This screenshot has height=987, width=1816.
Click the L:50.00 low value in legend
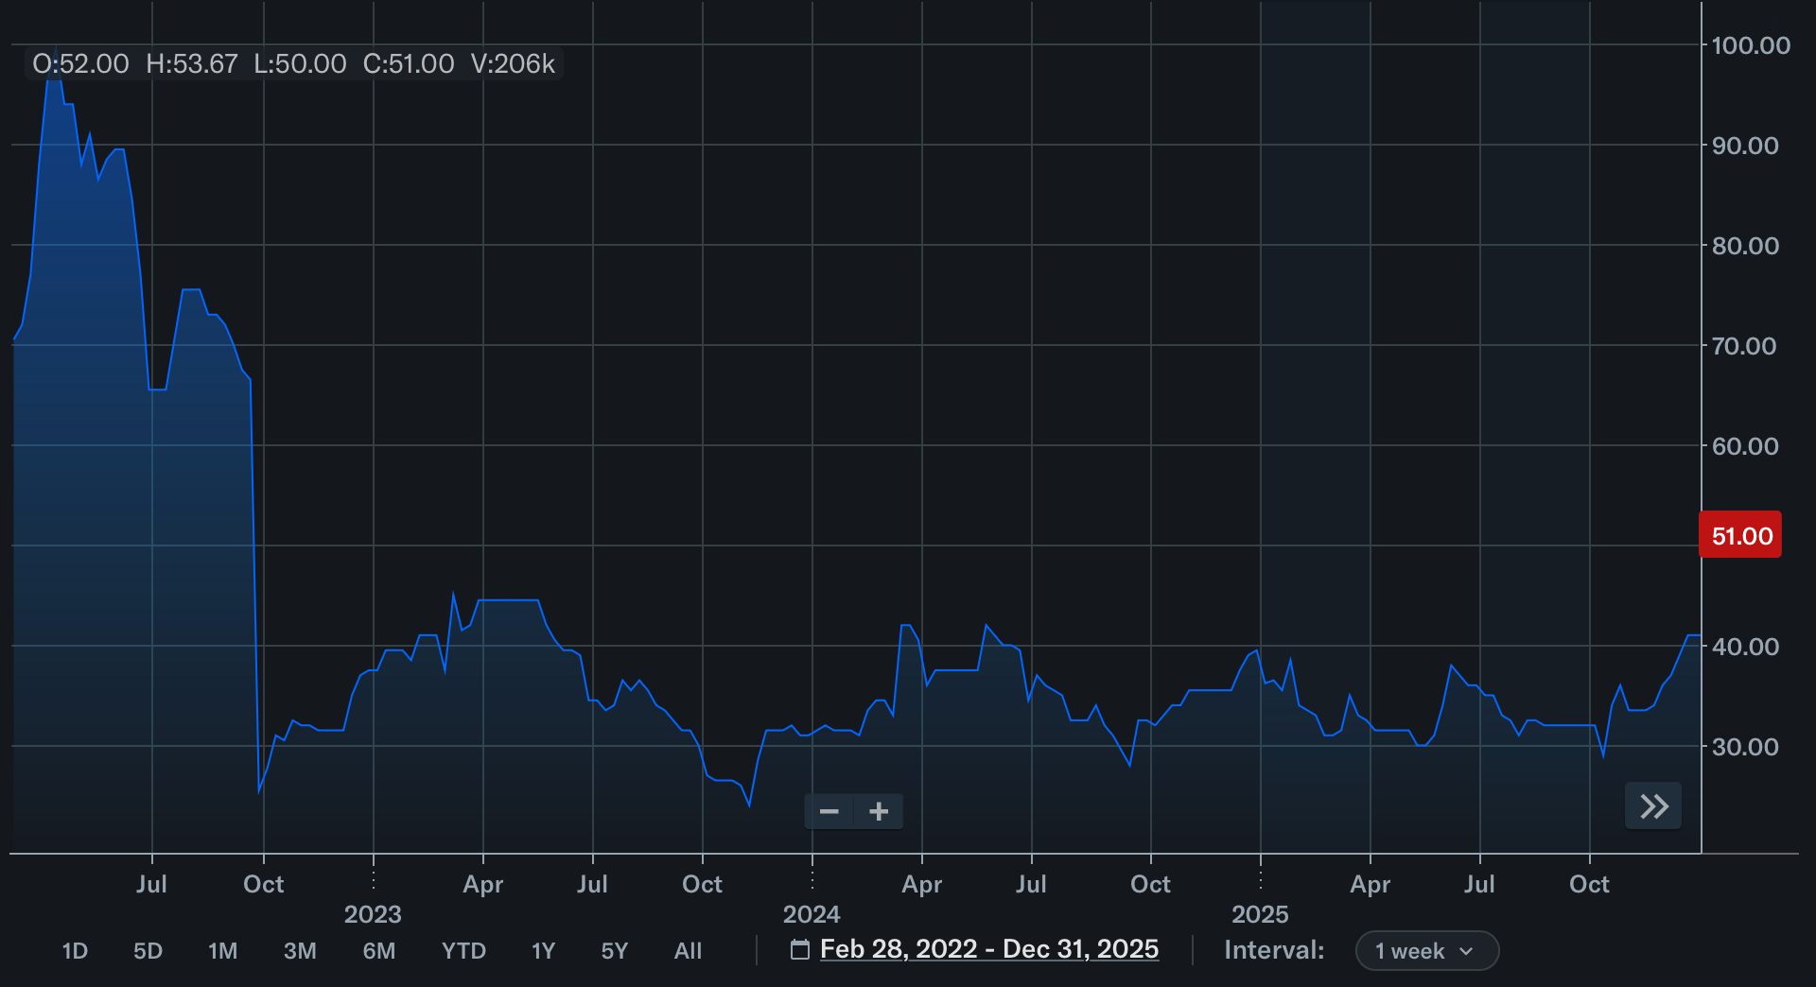pos(300,64)
